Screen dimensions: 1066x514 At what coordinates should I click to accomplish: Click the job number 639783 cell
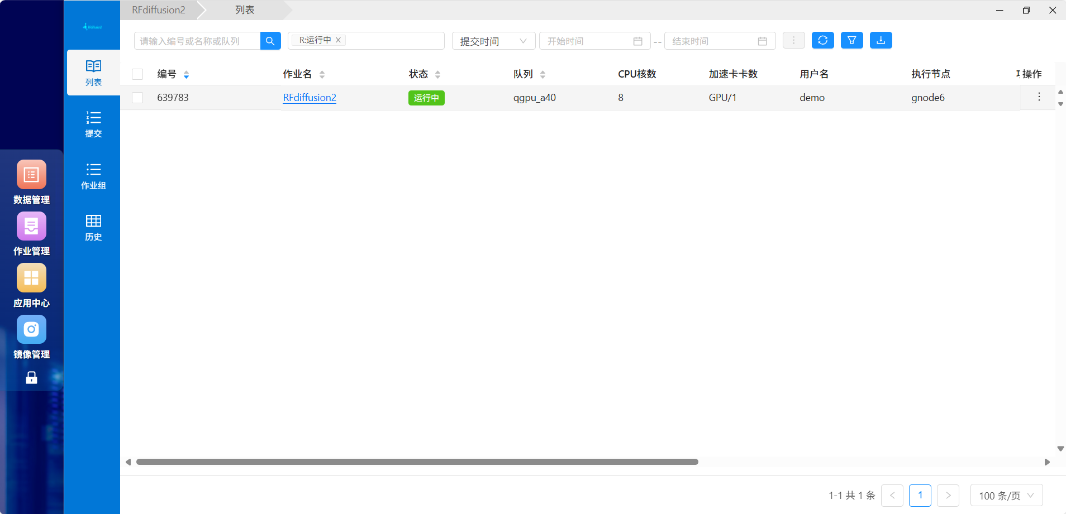point(173,98)
